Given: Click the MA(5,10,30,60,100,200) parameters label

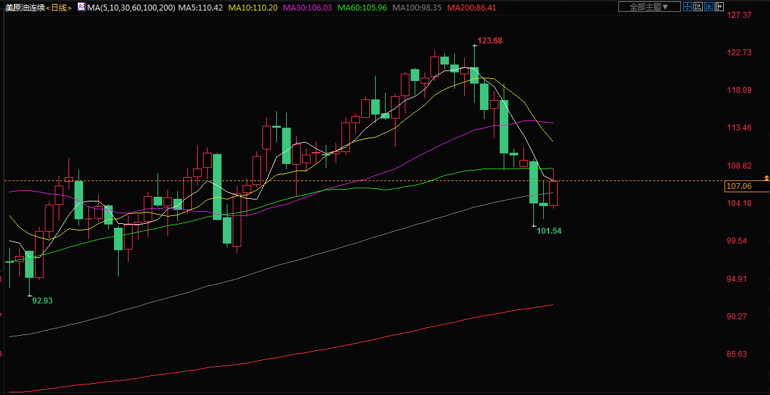Looking at the screenshot, I should coord(131,7).
